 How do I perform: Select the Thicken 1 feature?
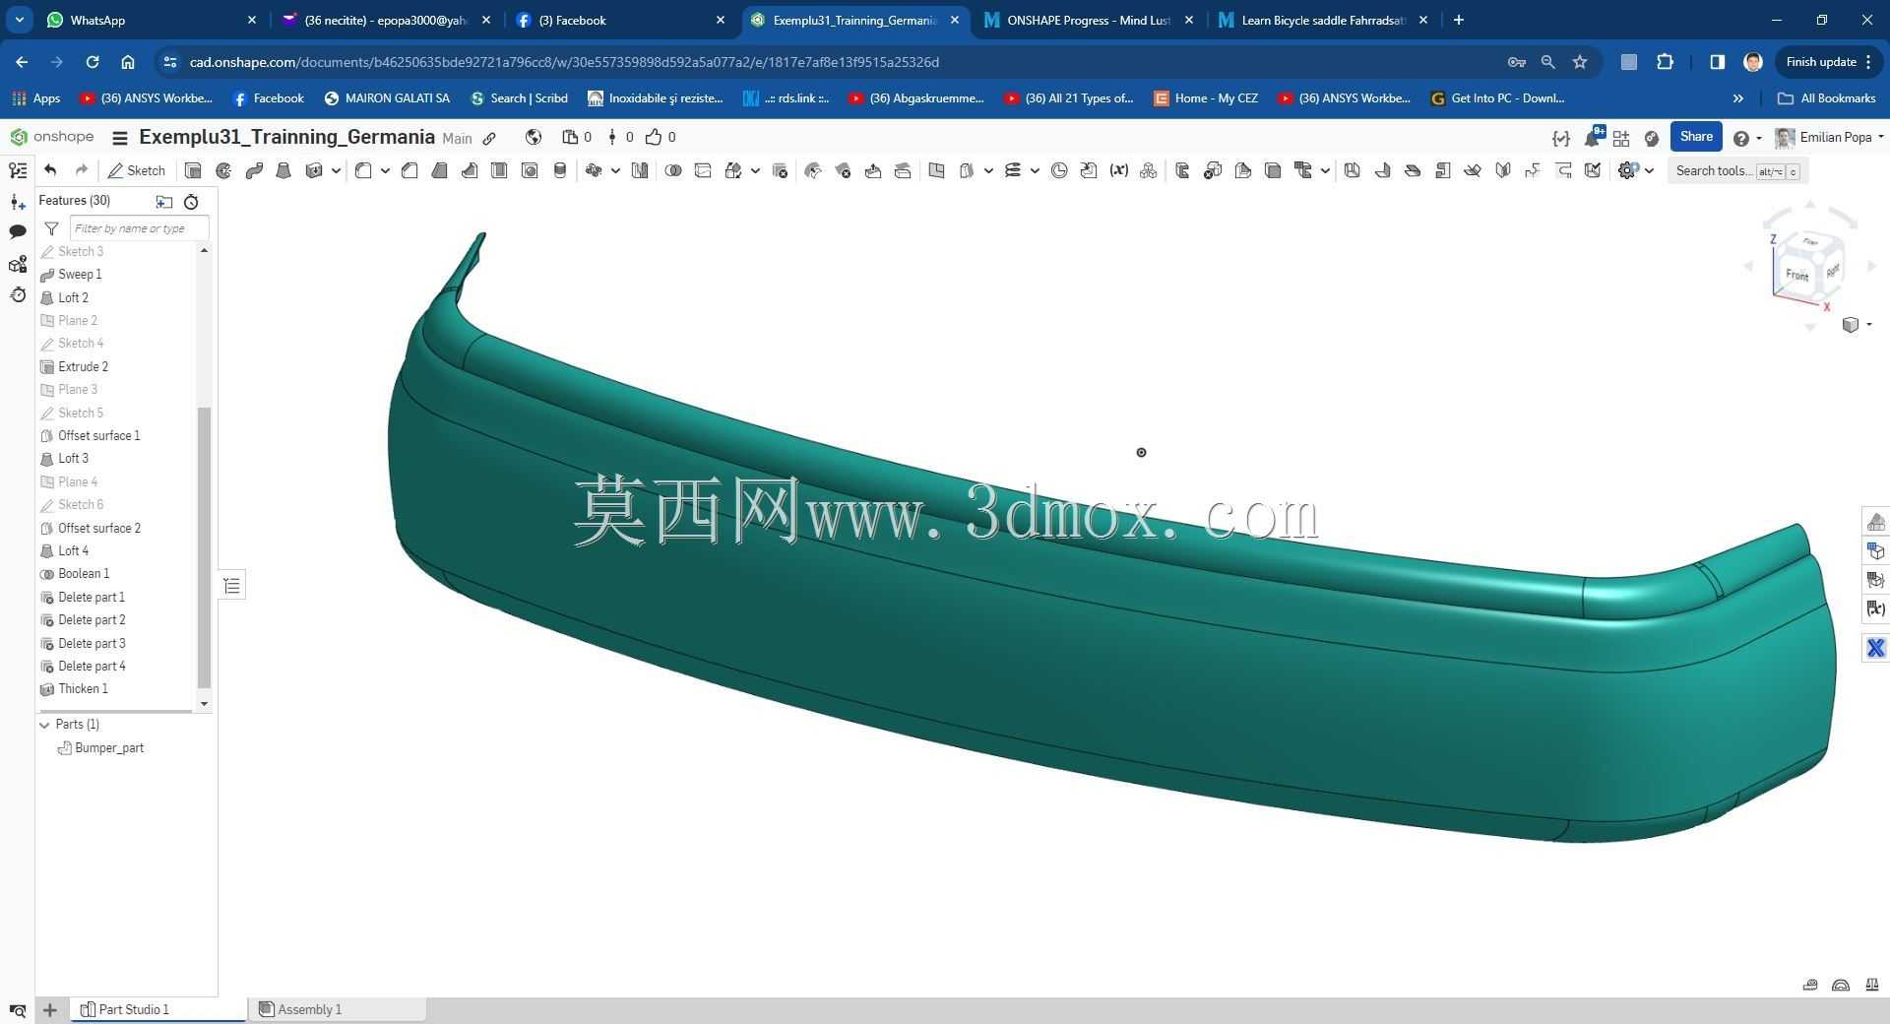coord(83,689)
